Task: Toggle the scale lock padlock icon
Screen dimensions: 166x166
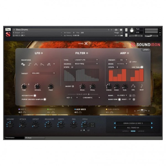Action: click(x=89, y=94)
